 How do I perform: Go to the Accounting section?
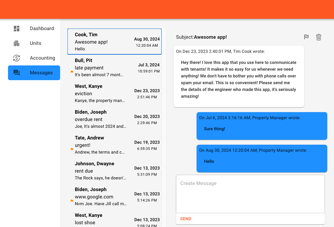click(x=42, y=58)
